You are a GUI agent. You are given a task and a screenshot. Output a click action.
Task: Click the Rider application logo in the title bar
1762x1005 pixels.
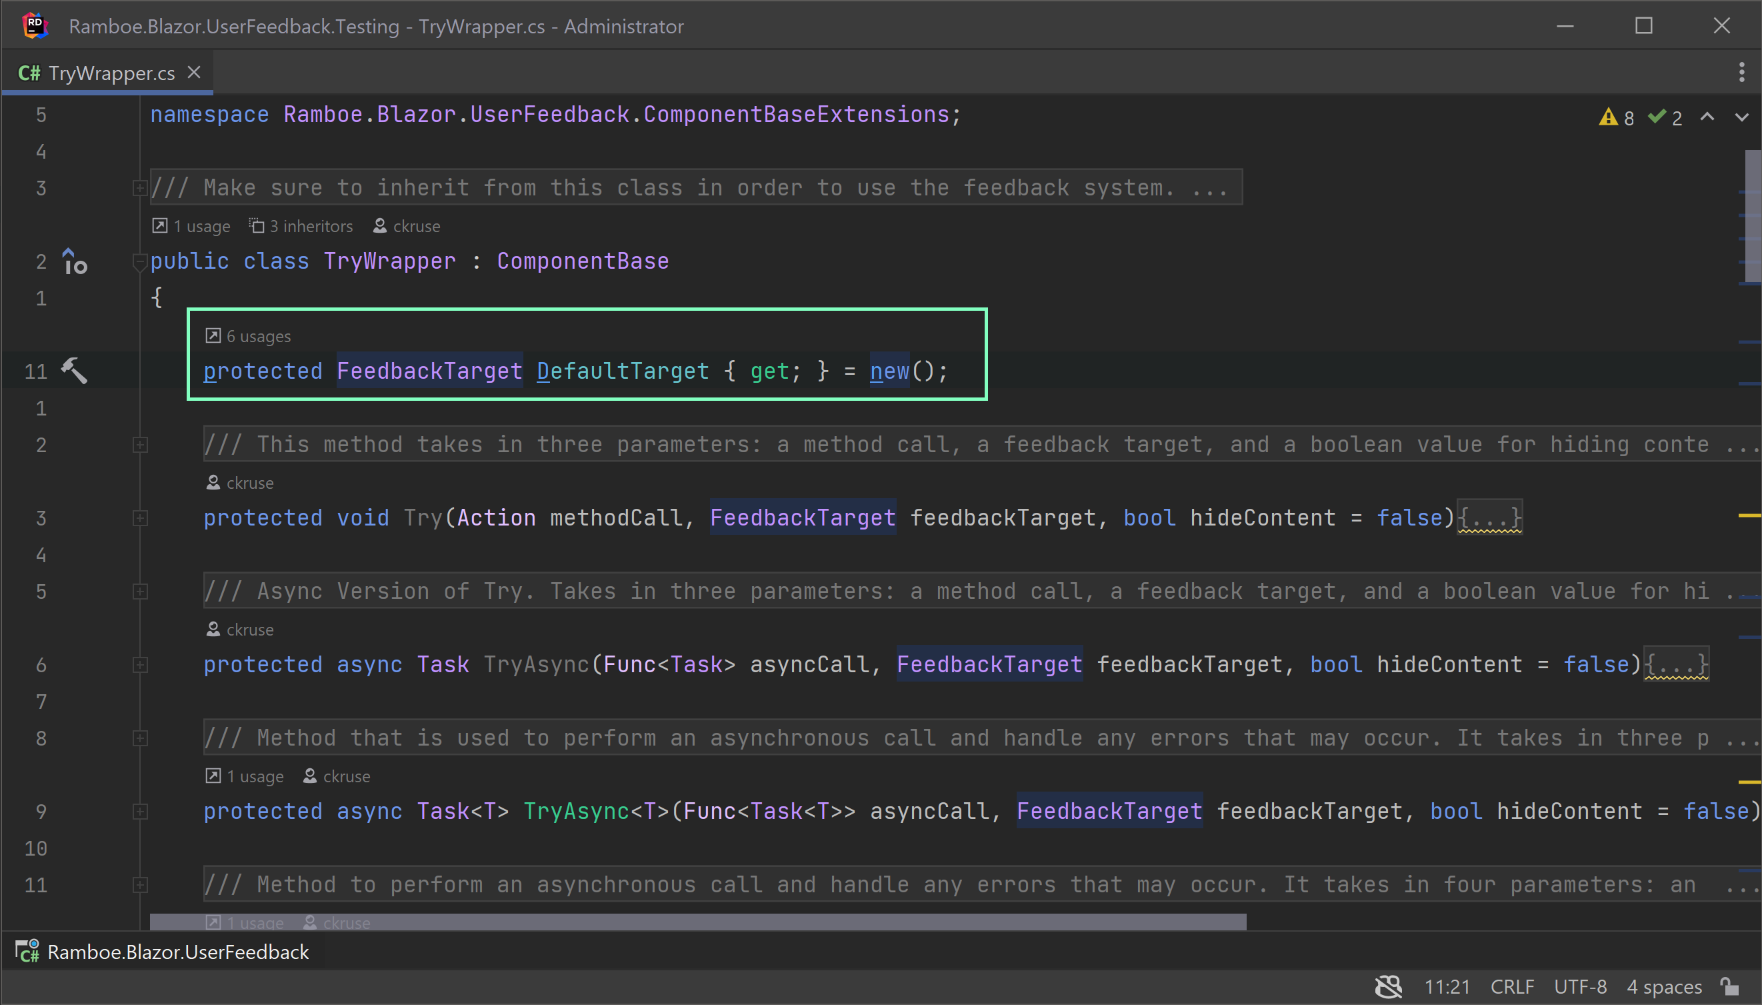pyautogui.click(x=35, y=25)
